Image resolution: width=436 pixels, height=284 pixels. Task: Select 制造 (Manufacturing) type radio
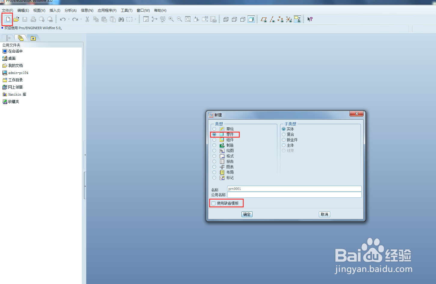coord(214,145)
